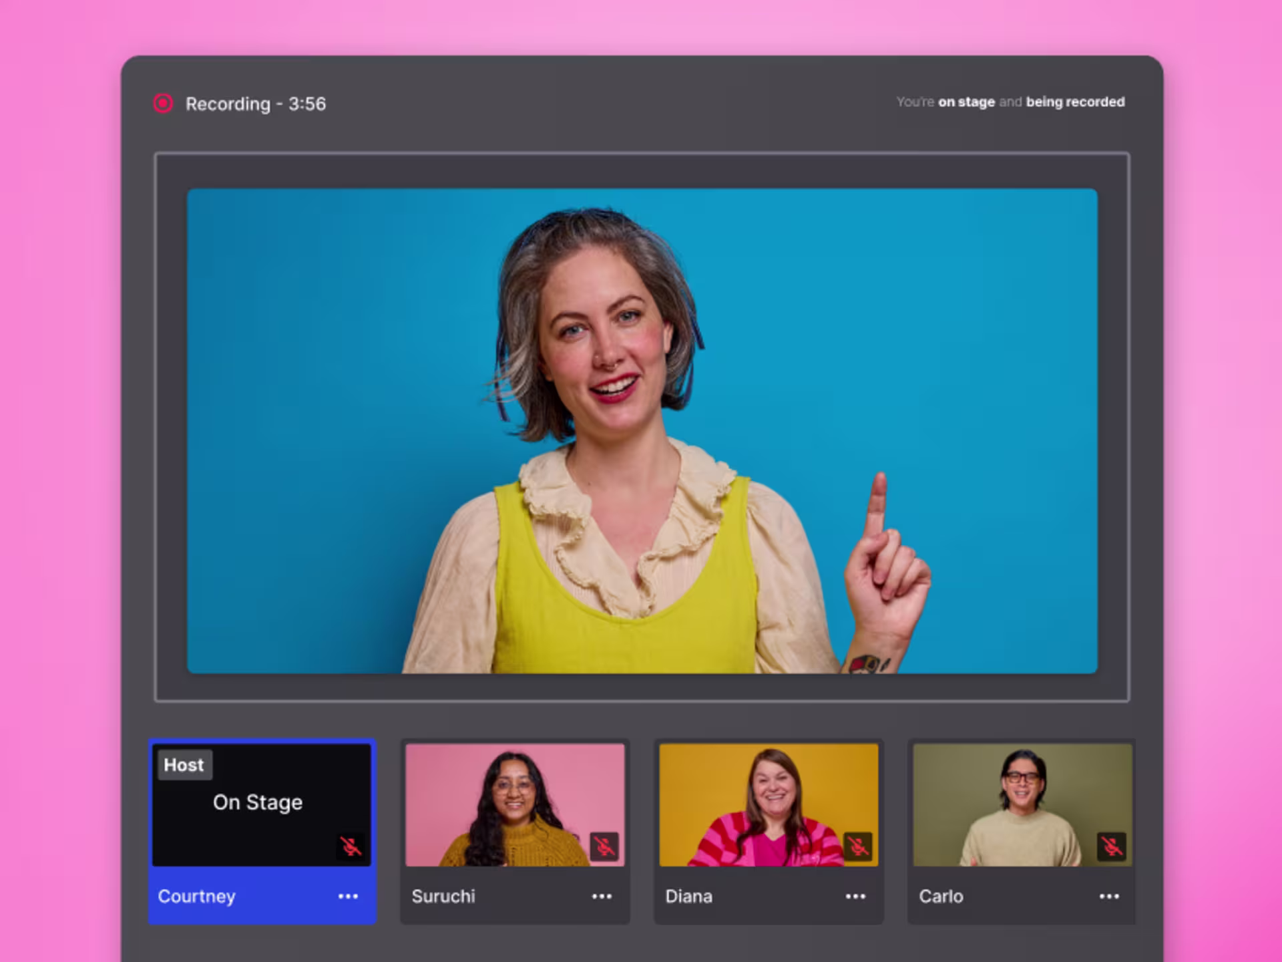Click Courtney's On Stage thumbnail
The width and height of the screenshot is (1282, 962).
pyautogui.click(x=262, y=805)
